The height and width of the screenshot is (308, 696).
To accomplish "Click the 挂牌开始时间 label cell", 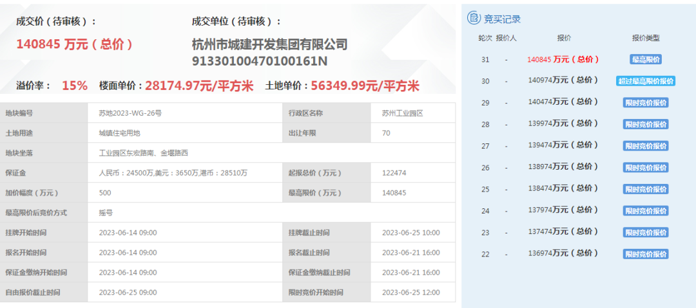I will coord(44,233).
